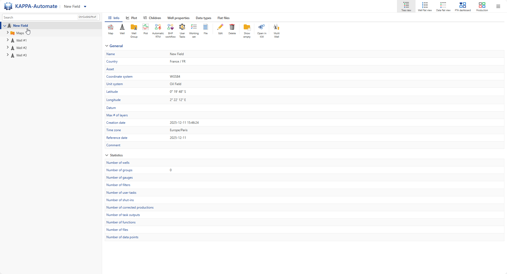Image resolution: width=507 pixels, height=274 pixels.
Task: Click the Reference date value 2025-12-11
Action: [x=178, y=138]
